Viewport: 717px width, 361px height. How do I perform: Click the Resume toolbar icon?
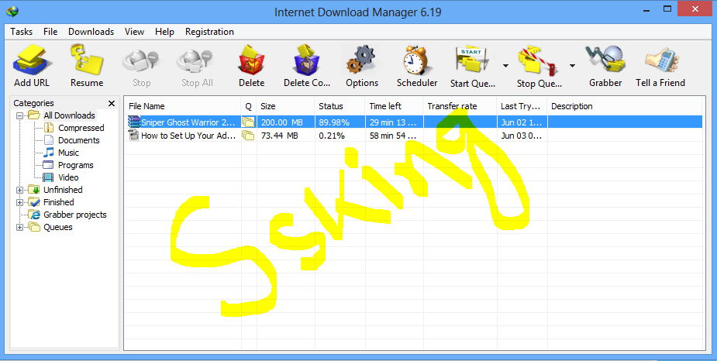[x=86, y=60]
